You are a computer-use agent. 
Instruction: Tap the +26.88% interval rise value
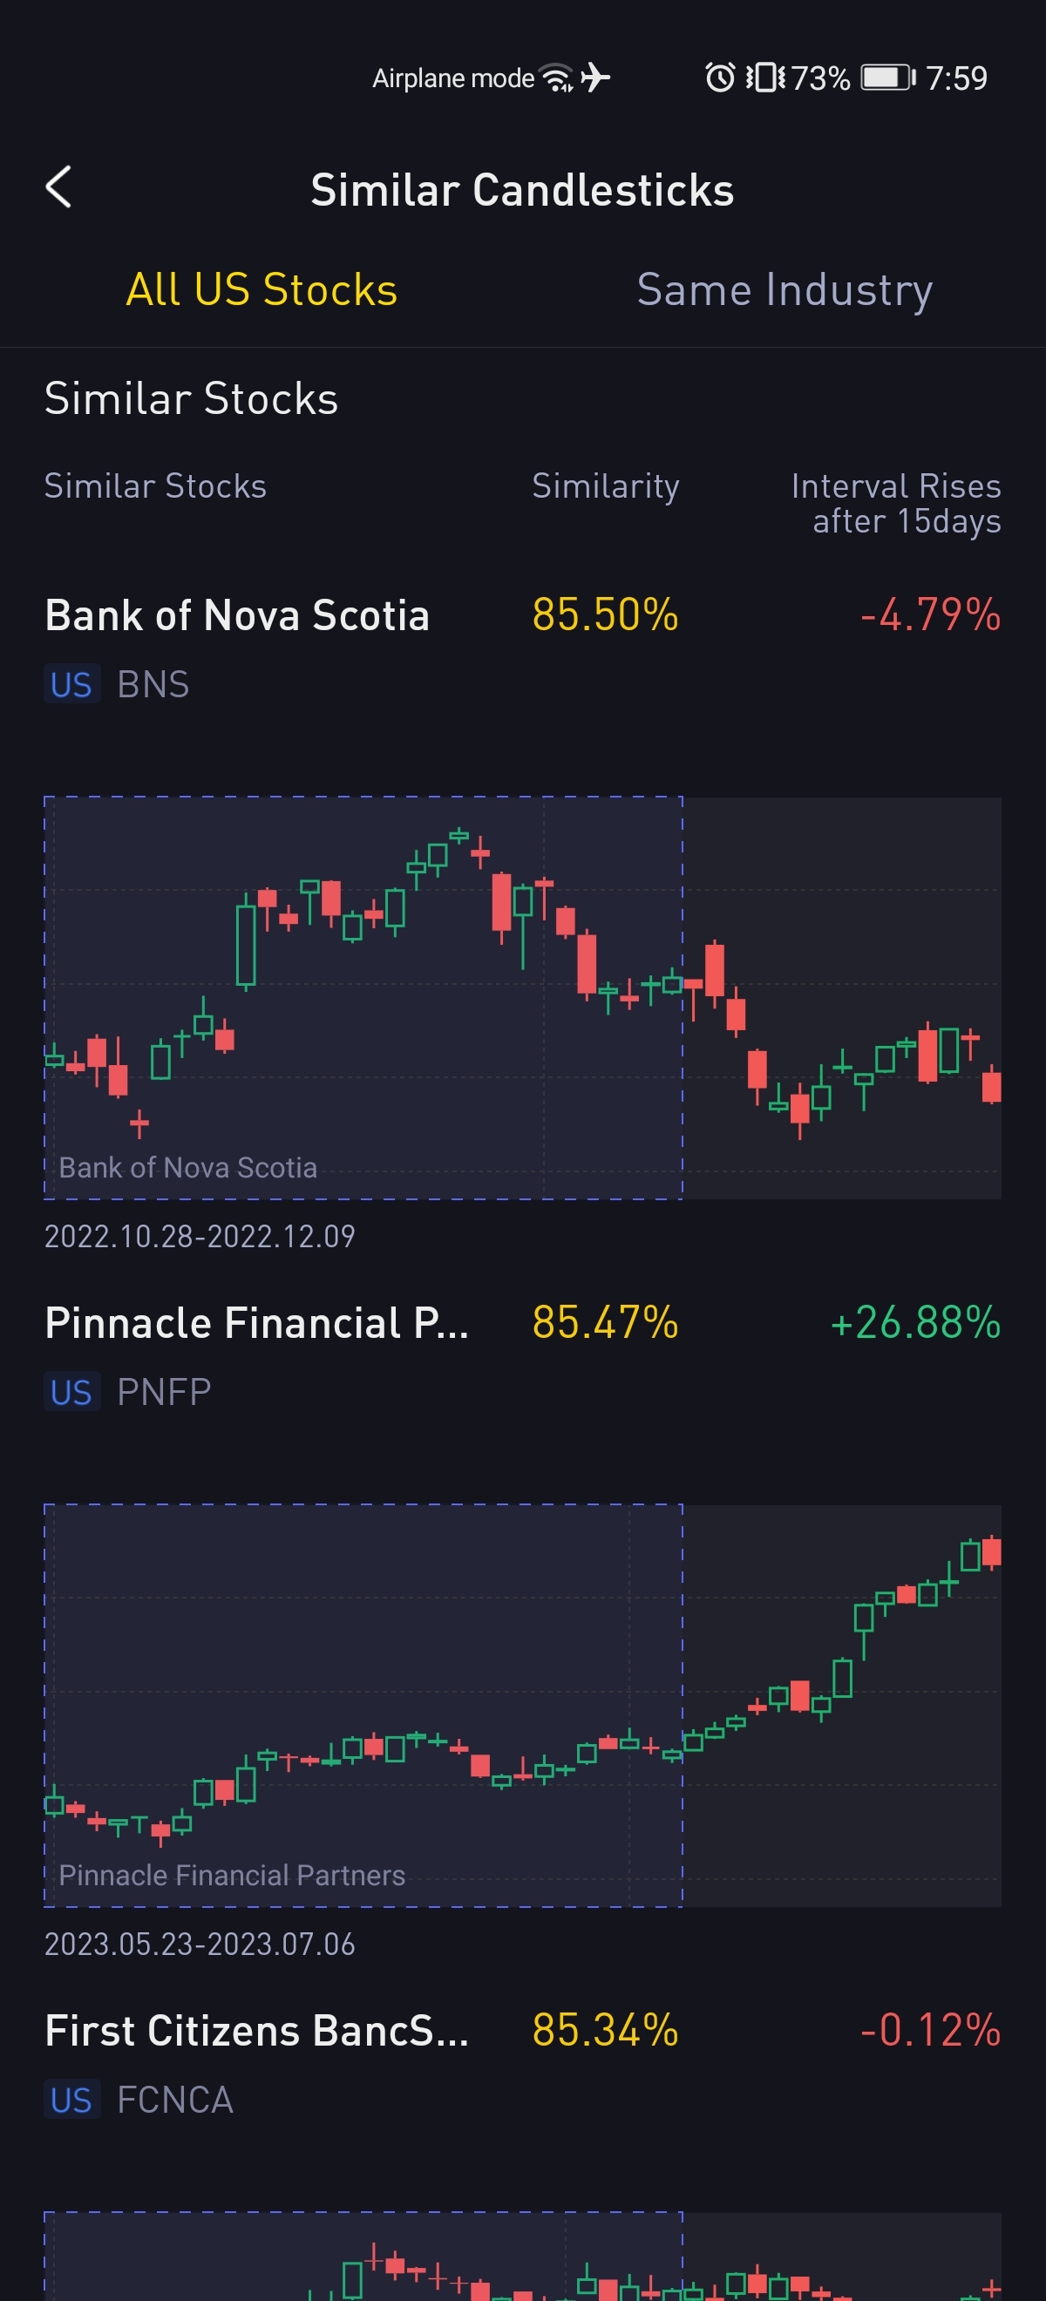coord(914,1323)
